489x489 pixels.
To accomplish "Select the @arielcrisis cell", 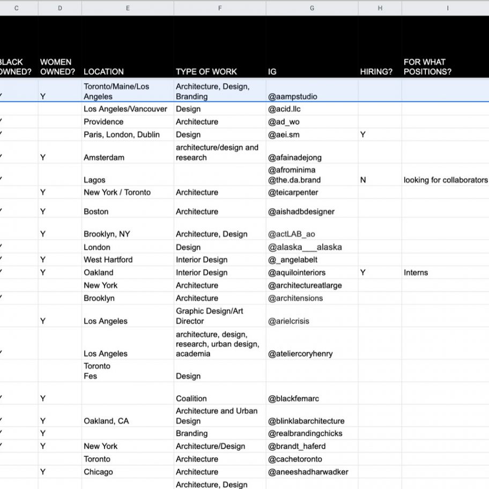I will 312,316.
